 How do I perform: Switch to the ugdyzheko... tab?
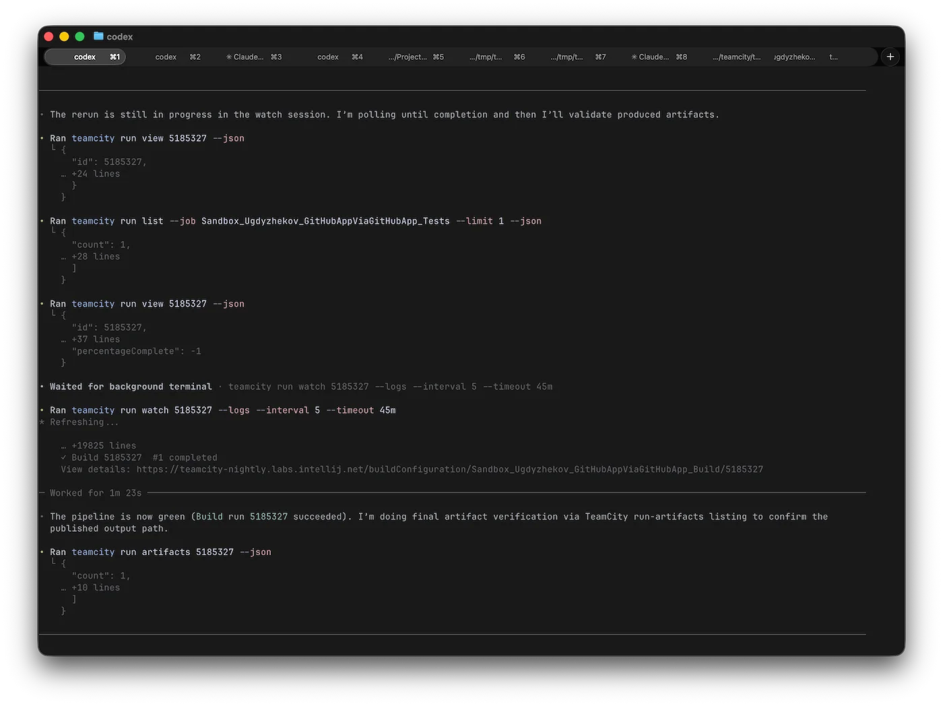coord(795,57)
